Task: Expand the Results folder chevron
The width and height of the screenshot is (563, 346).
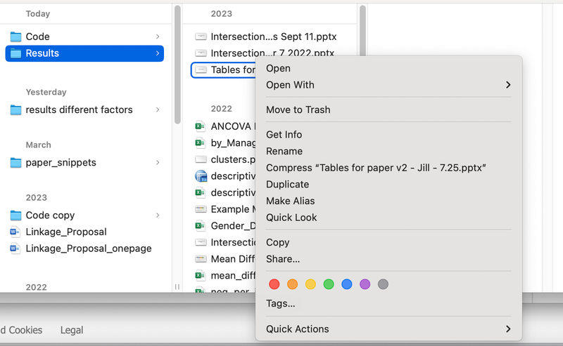Action: coord(157,53)
